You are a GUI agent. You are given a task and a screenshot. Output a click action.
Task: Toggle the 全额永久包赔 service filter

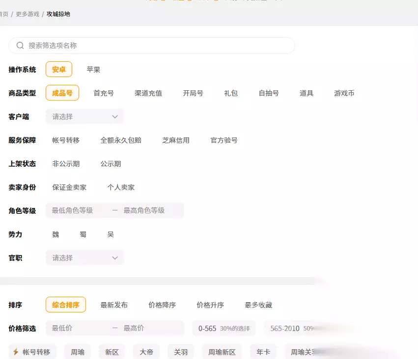click(121, 140)
